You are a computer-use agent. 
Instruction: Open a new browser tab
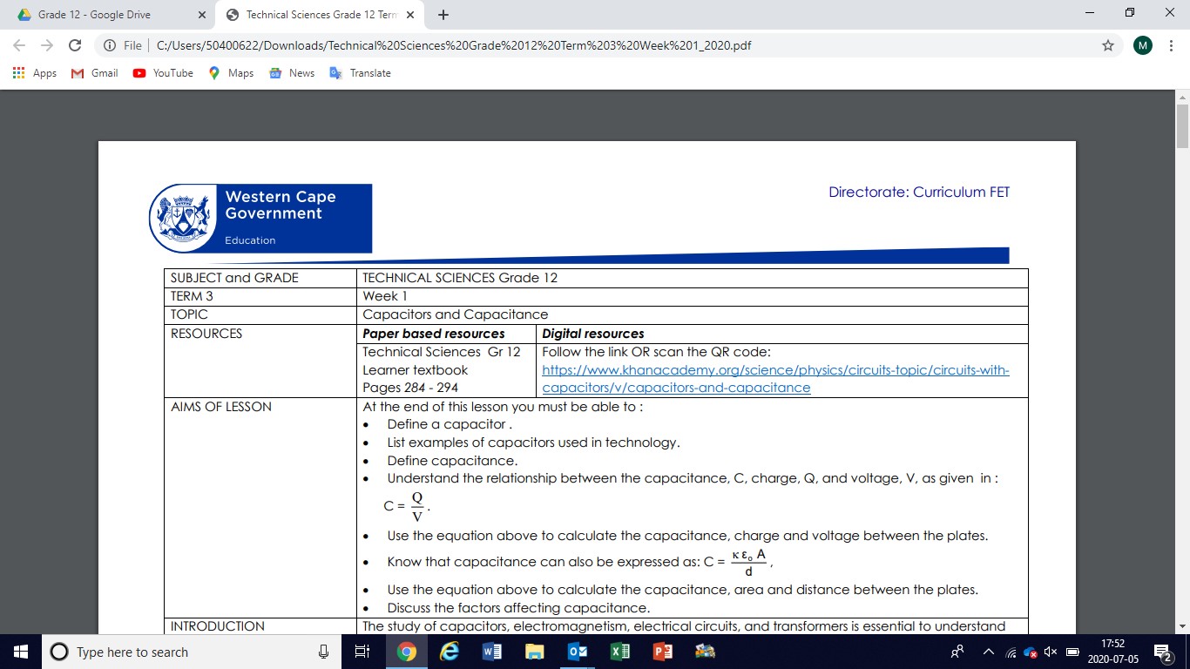[x=443, y=15]
